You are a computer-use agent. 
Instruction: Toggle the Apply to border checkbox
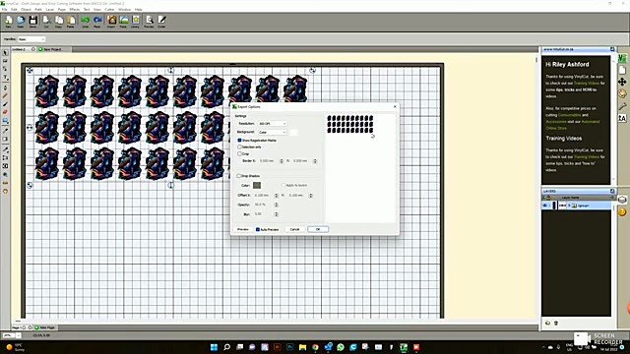pyautogui.click(x=283, y=185)
